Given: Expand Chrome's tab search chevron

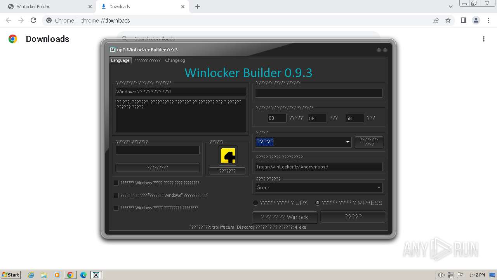Looking at the screenshot, I should (x=450, y=7).
